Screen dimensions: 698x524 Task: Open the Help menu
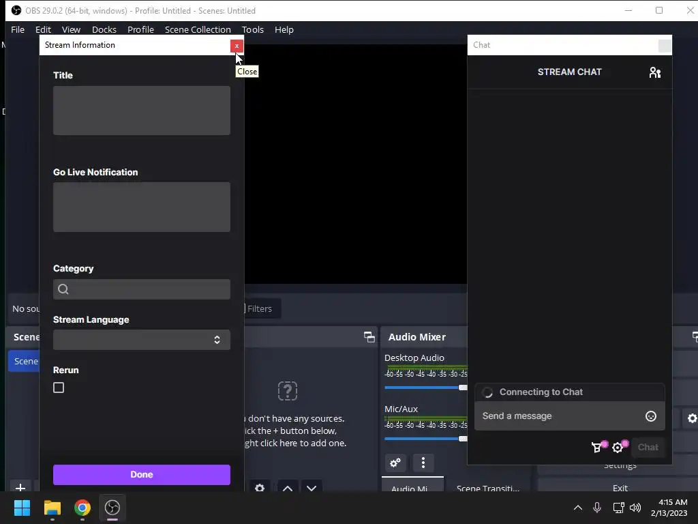coord(284,30)
